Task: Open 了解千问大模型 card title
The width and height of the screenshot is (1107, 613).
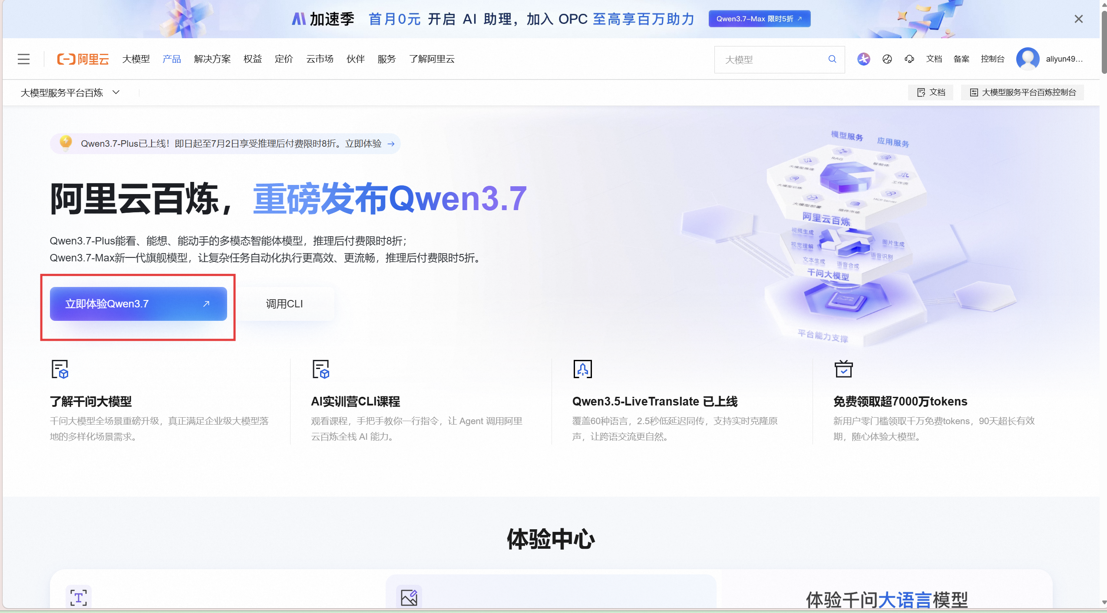Action: tap(91, 402)
